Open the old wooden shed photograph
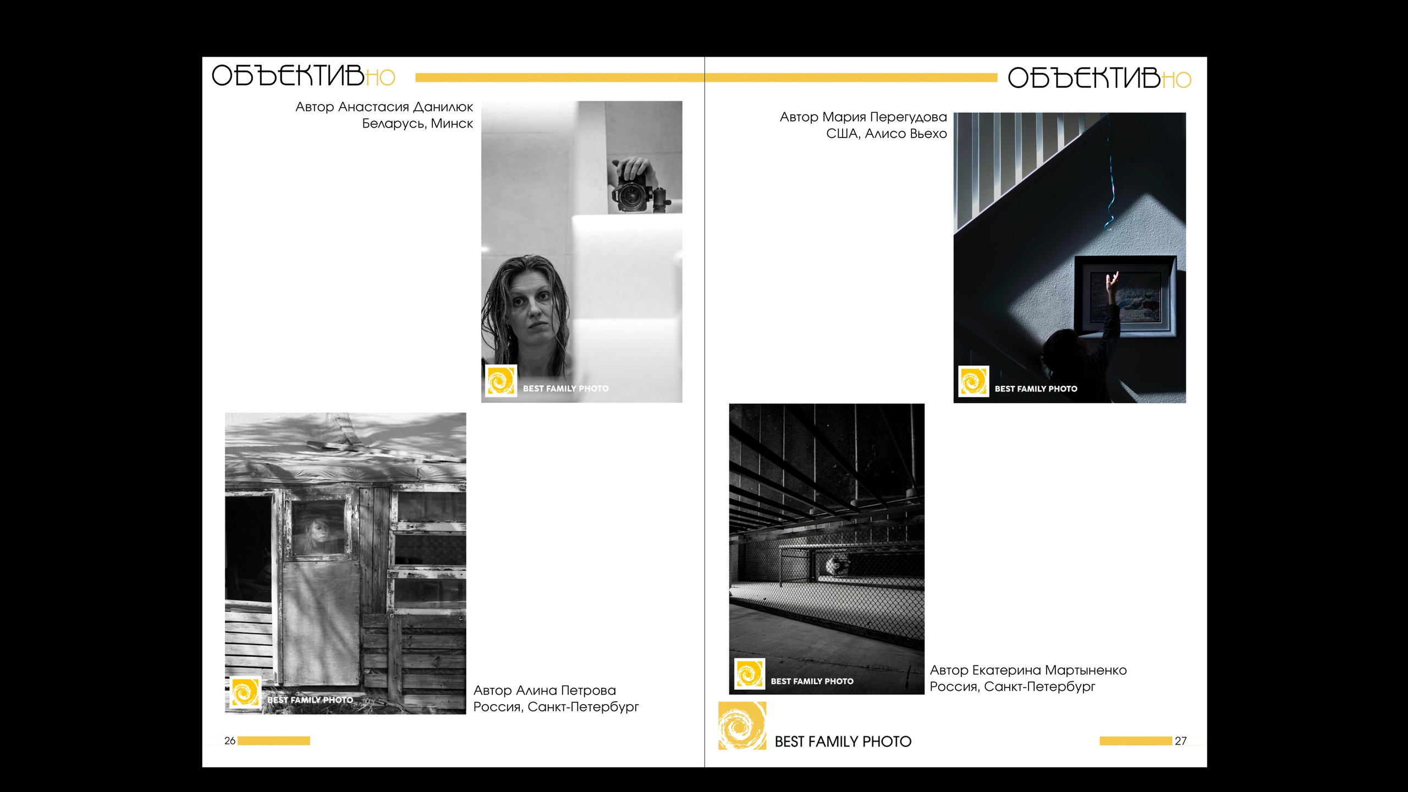Image resolution: width=1408 pixels, height=792 pixels. pos(345,563)
